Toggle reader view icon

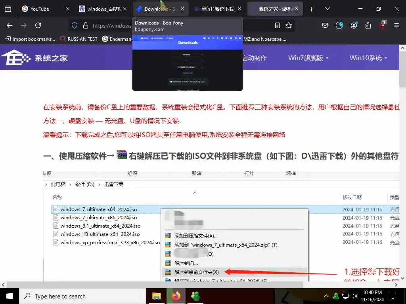[x=277, y=25]
